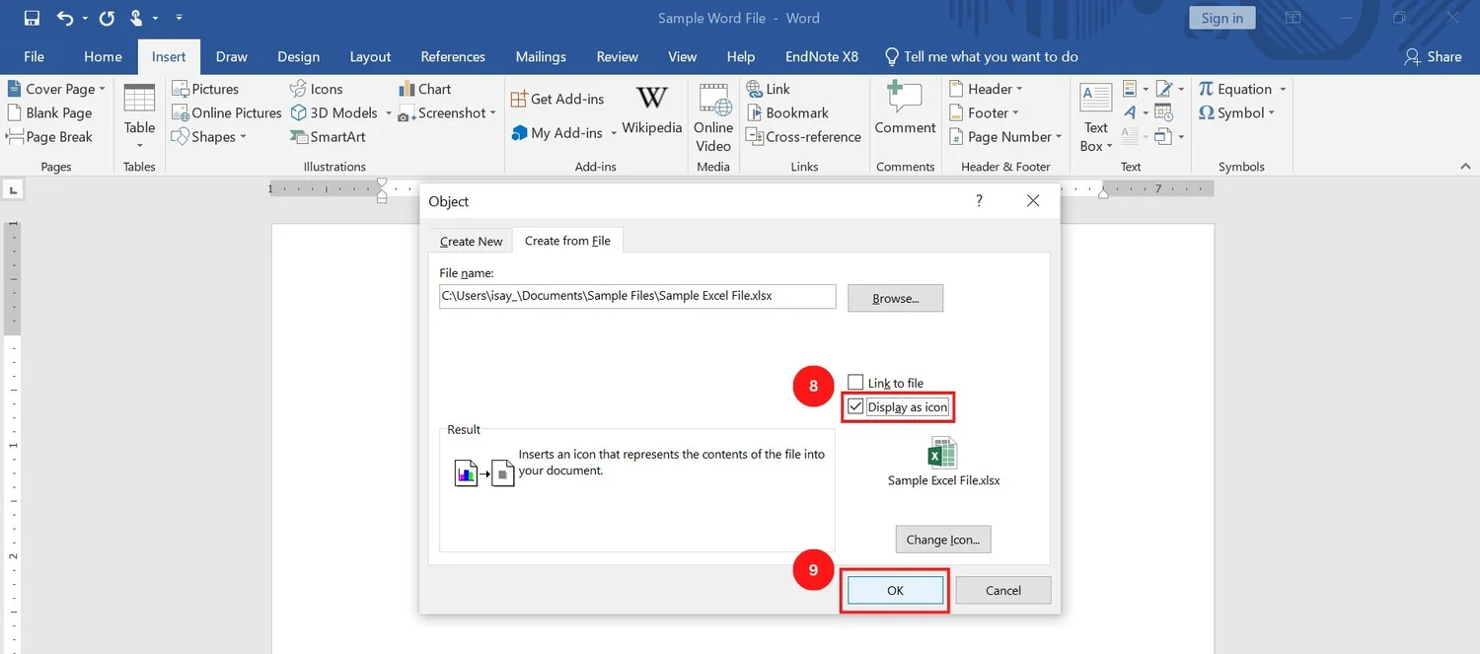This screenshot has width=1480, height=654.
Task: Check the Link to file option
Action: point(856,382)
